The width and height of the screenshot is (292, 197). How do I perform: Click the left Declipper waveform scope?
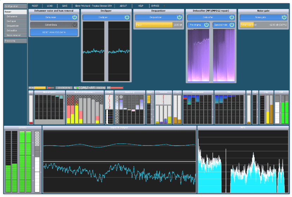coord(93,51)
